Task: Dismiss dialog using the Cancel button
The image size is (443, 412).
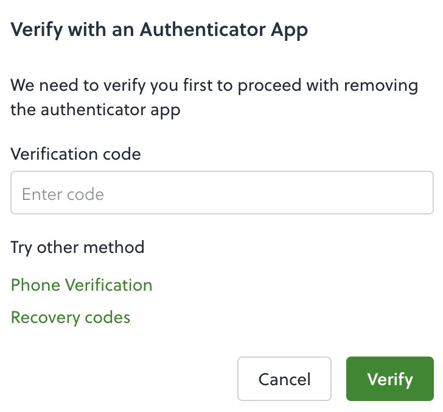Action: coord(284,378)
